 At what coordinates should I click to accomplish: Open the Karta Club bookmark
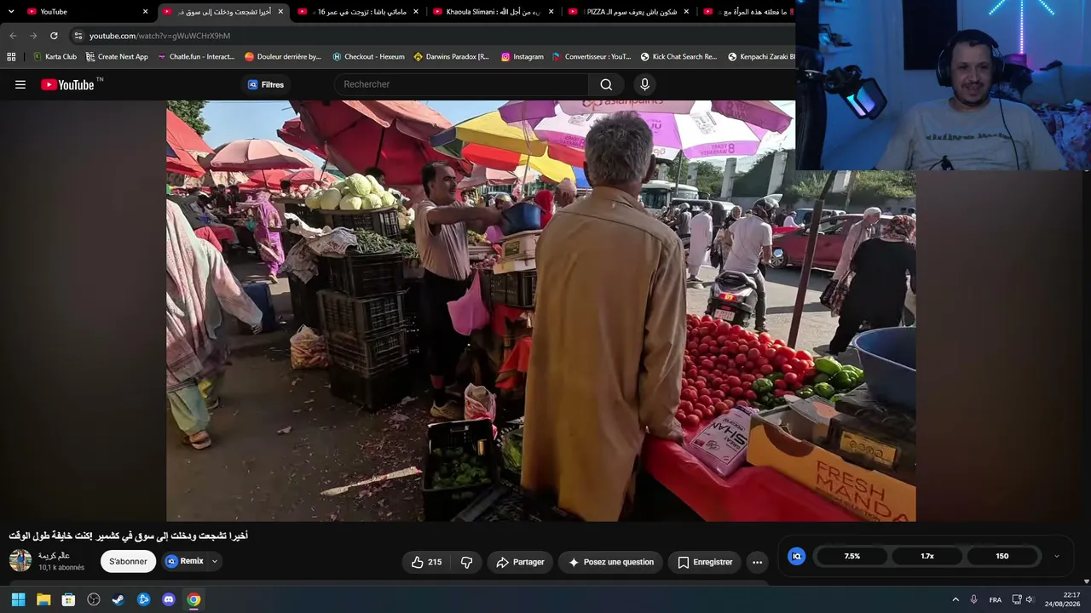[55, 57]
